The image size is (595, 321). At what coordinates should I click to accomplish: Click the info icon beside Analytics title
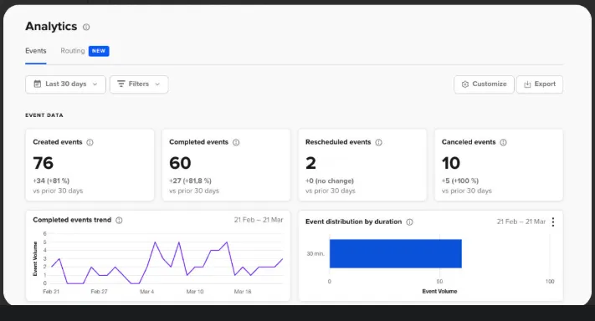[x=86, y=27]
